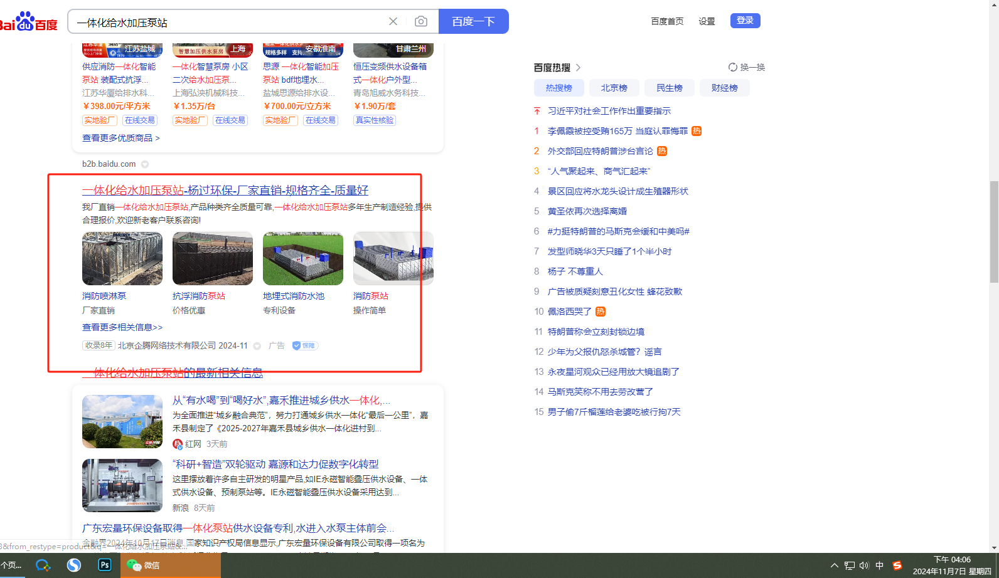Click the 嘉源 pump equipment news thumbnail
999x578 pixels.
click(122, 485)
